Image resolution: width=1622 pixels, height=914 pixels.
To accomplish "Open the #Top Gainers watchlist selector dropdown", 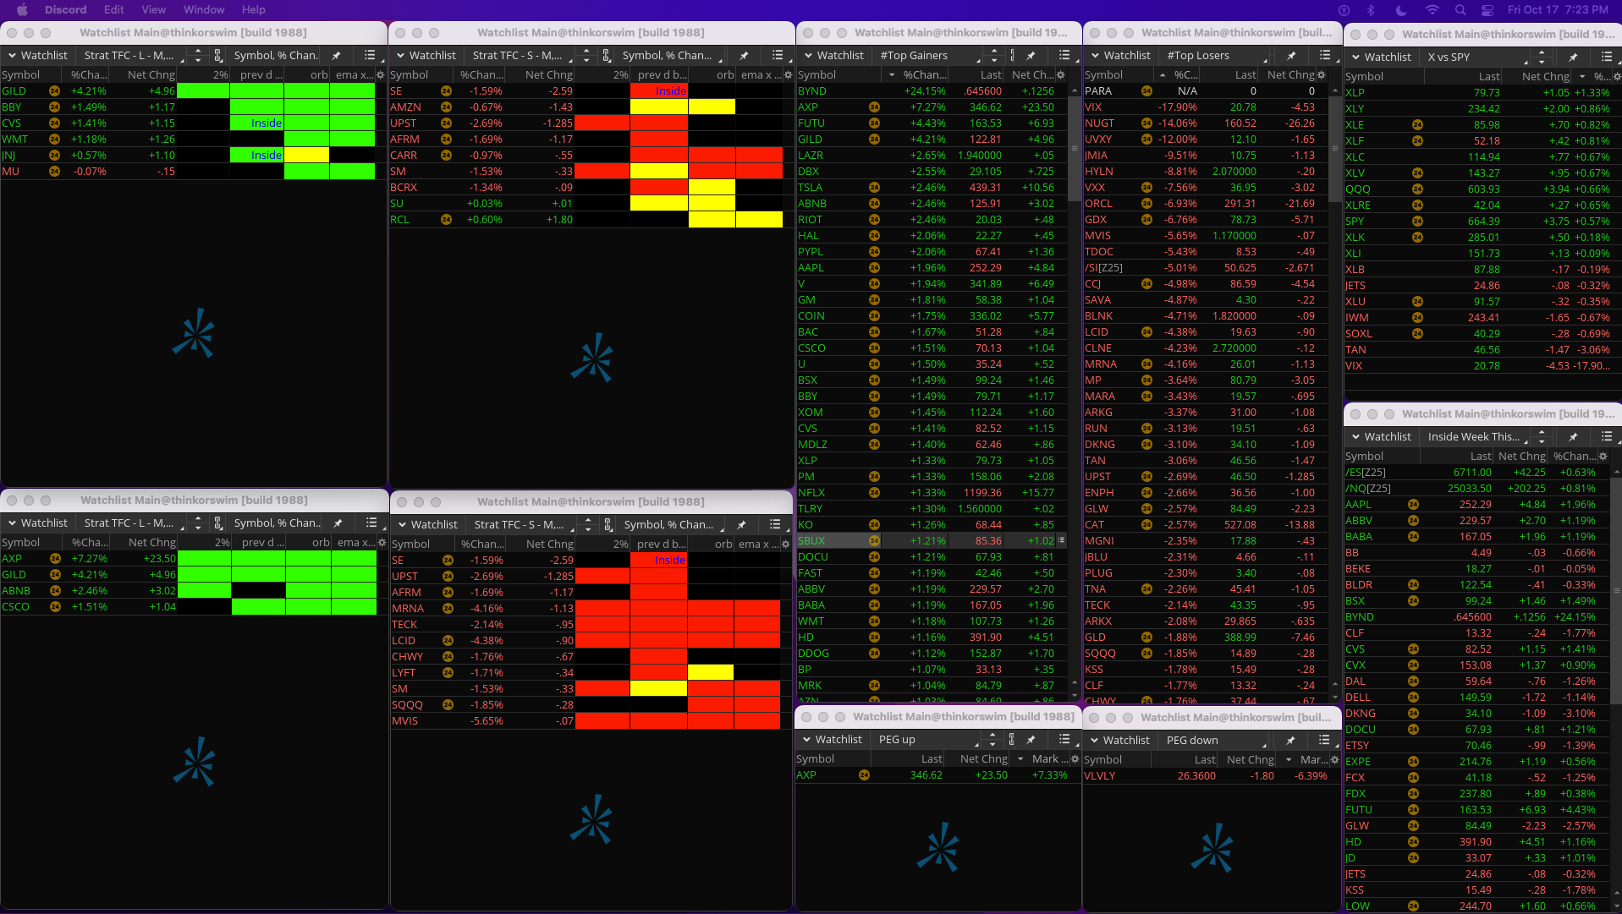I will click(x=929, y=55).
